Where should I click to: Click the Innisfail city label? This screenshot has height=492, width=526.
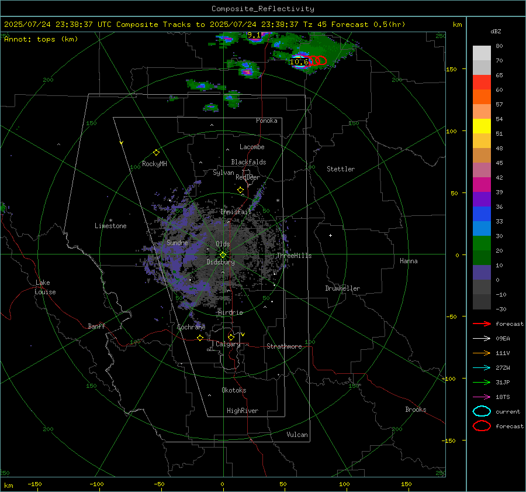236,212
